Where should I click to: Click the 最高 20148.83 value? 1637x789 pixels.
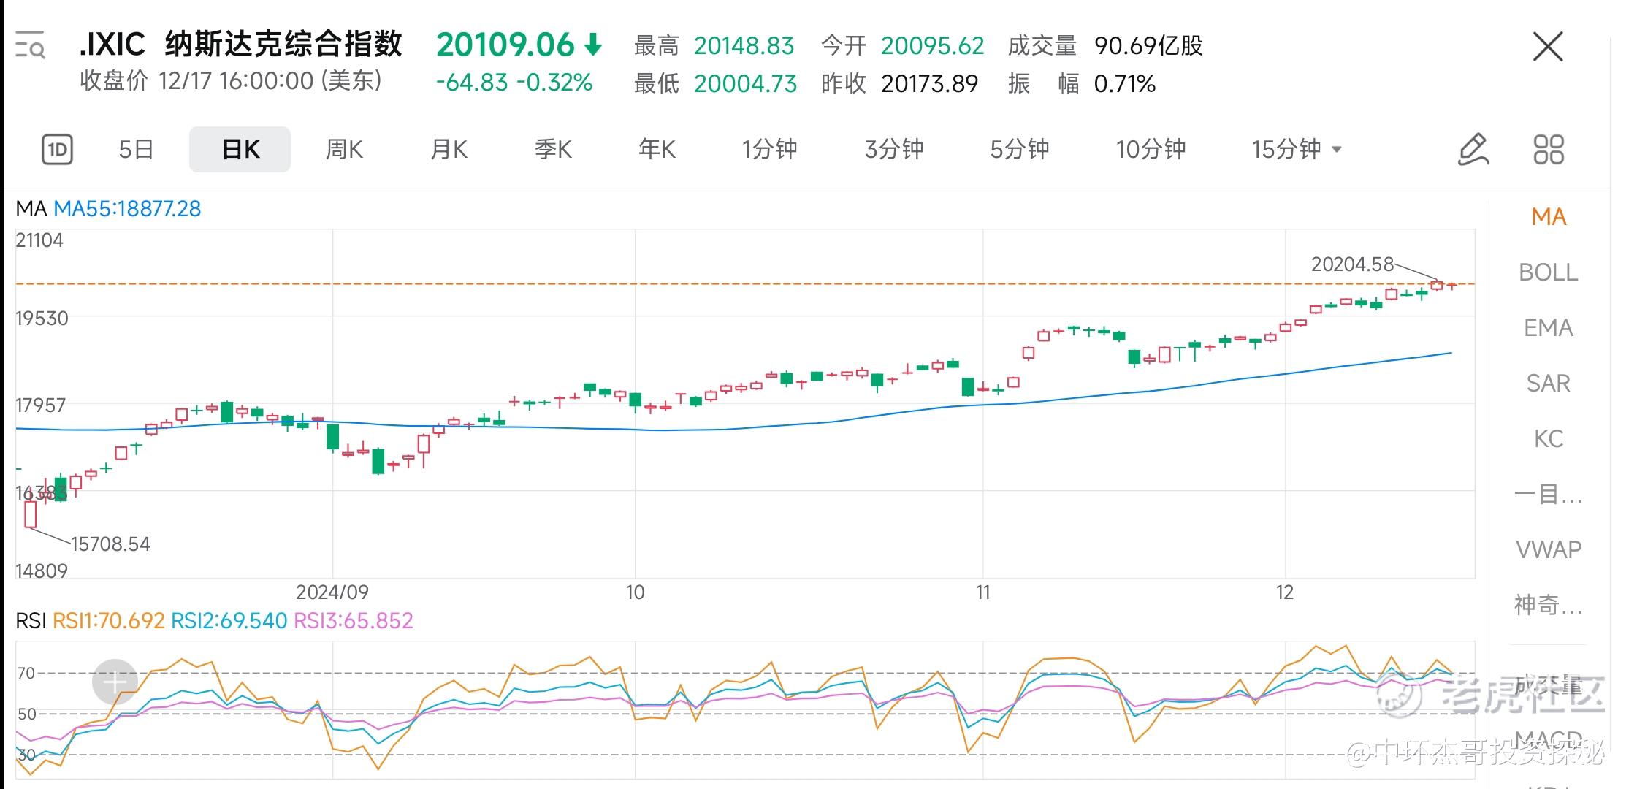click(744, 46)
